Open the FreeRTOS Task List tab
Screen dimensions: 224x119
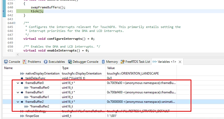tap(135, 62)
